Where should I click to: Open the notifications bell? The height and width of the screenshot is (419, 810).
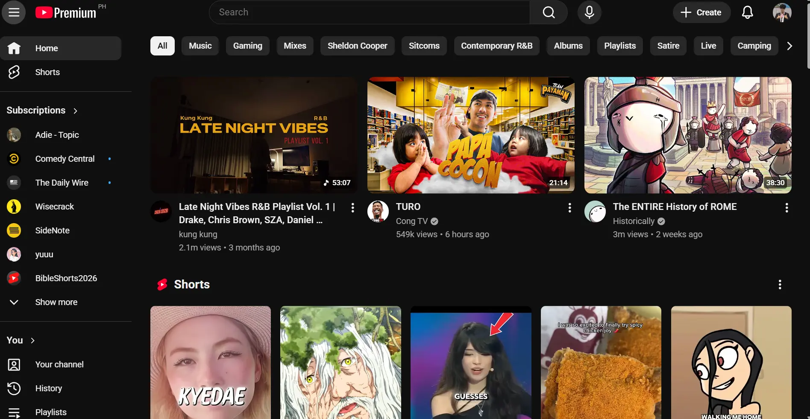747,12
